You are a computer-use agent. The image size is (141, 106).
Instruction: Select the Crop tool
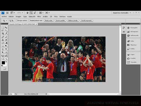pos(3,34)
